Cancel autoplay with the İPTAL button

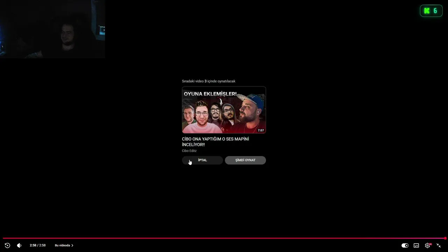click(202, 160)
